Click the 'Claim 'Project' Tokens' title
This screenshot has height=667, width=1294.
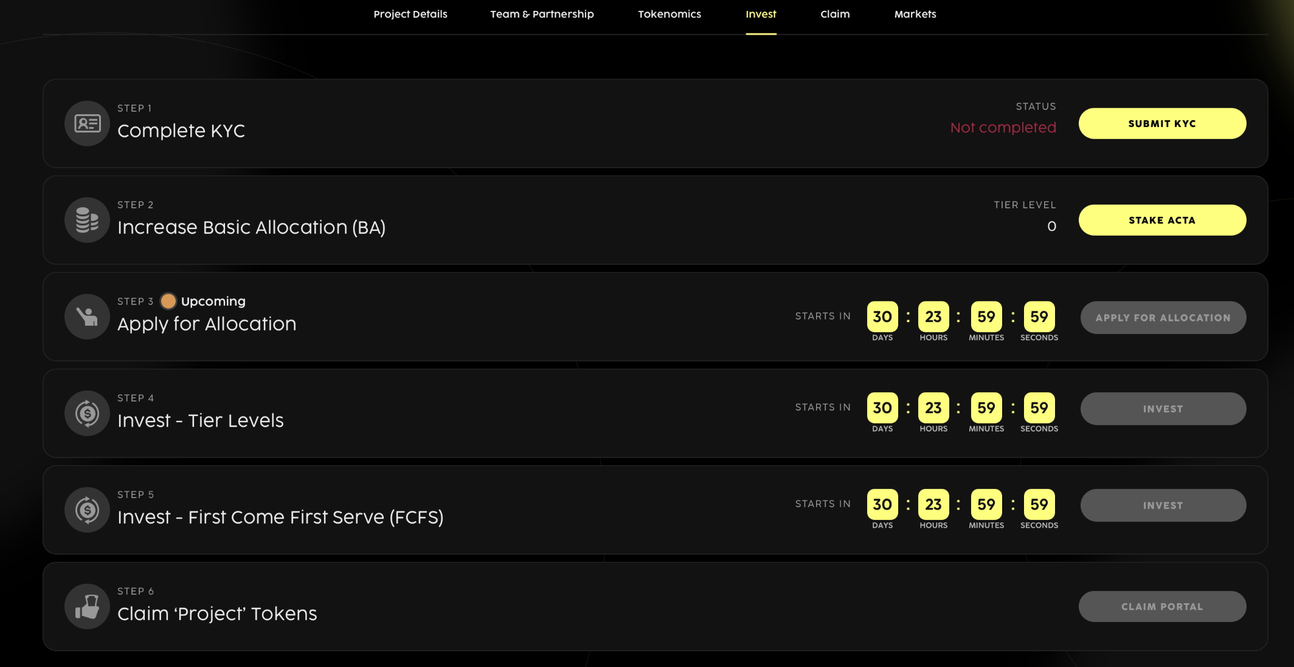(x=217, y=614)
